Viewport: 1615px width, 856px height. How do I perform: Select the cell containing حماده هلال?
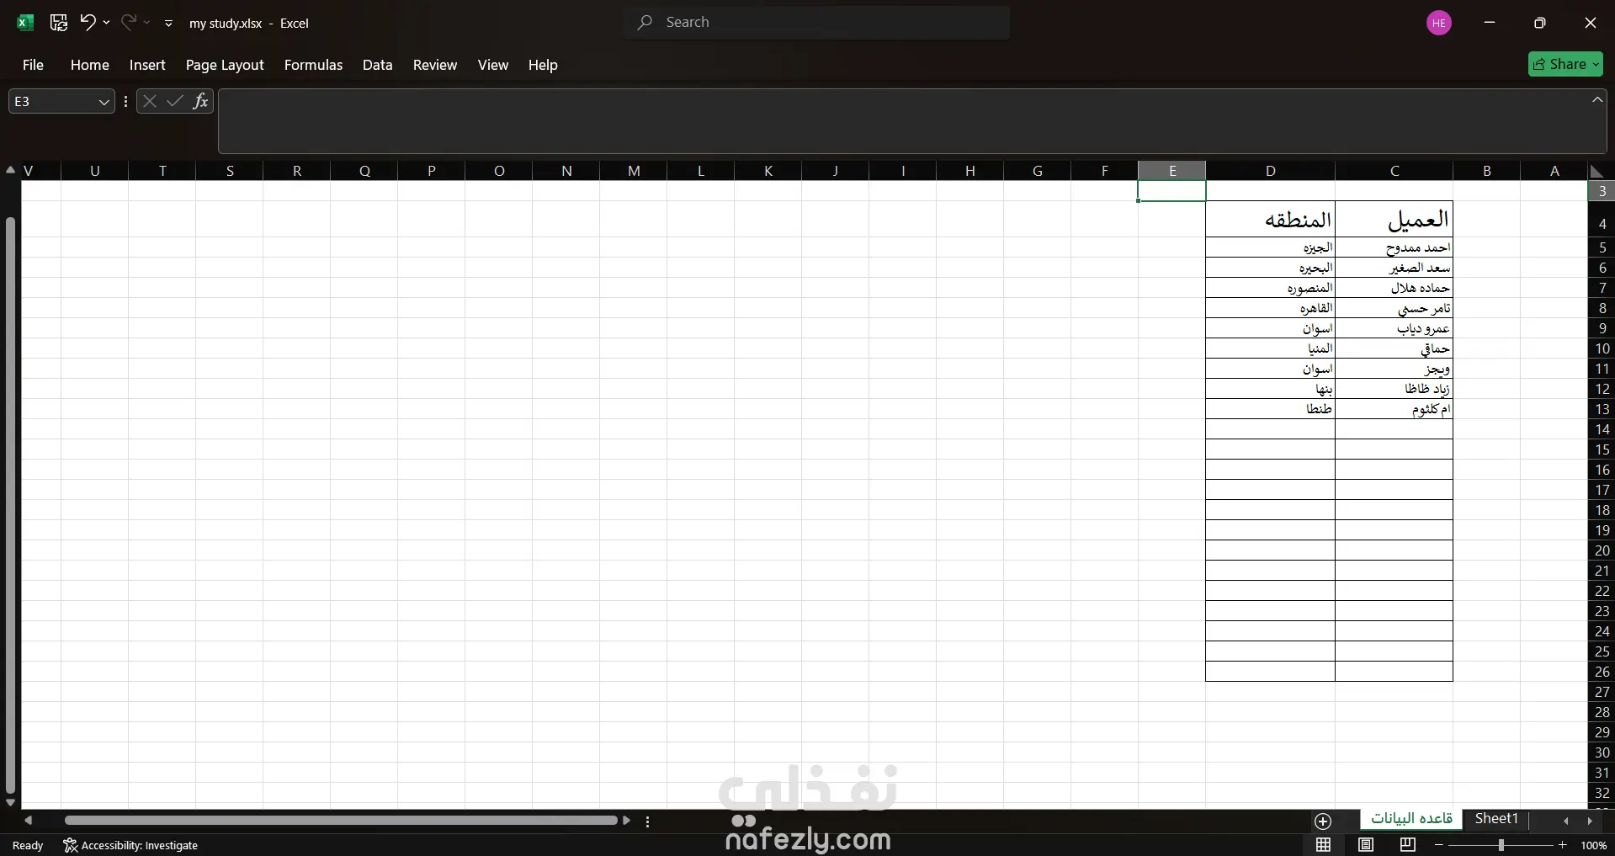[1394, 288]
